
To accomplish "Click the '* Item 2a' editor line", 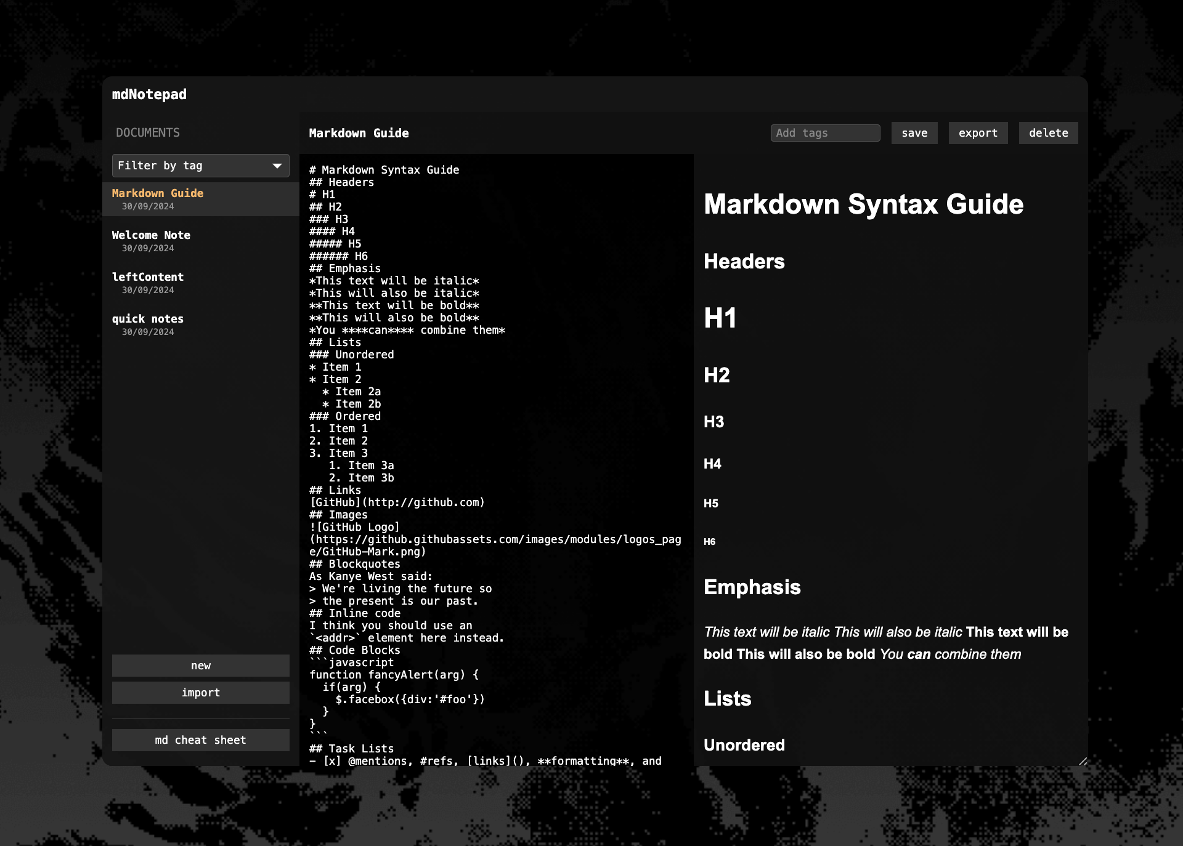I will click(x=351, y=392).
